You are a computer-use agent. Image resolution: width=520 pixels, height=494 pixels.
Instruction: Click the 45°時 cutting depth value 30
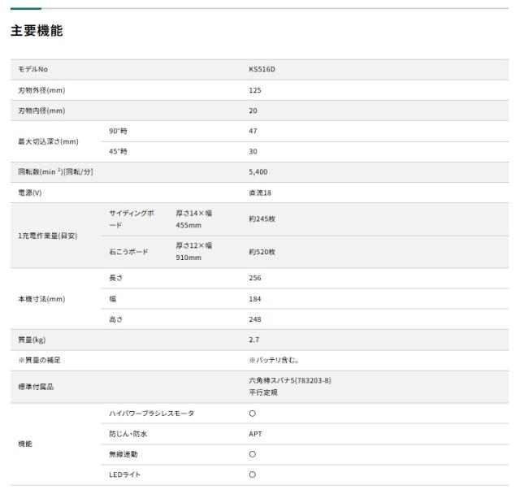point(253,151)
